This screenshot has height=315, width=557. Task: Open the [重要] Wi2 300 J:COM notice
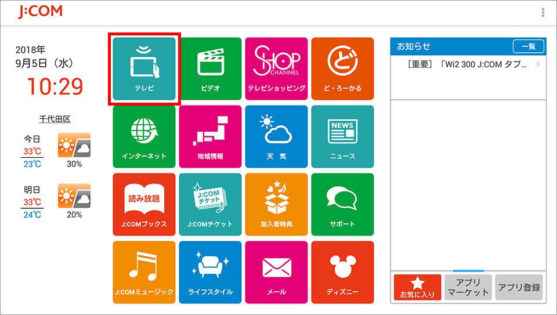(468, 64)
